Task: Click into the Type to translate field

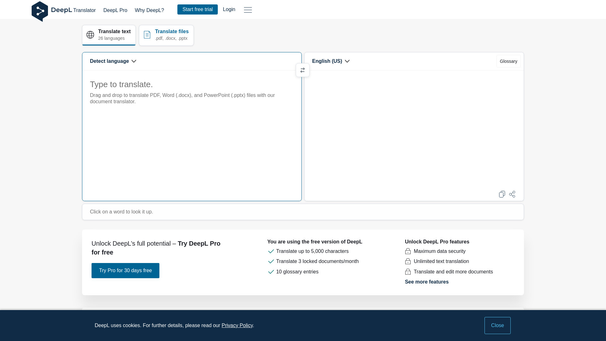Action: (x=192, y=135)
